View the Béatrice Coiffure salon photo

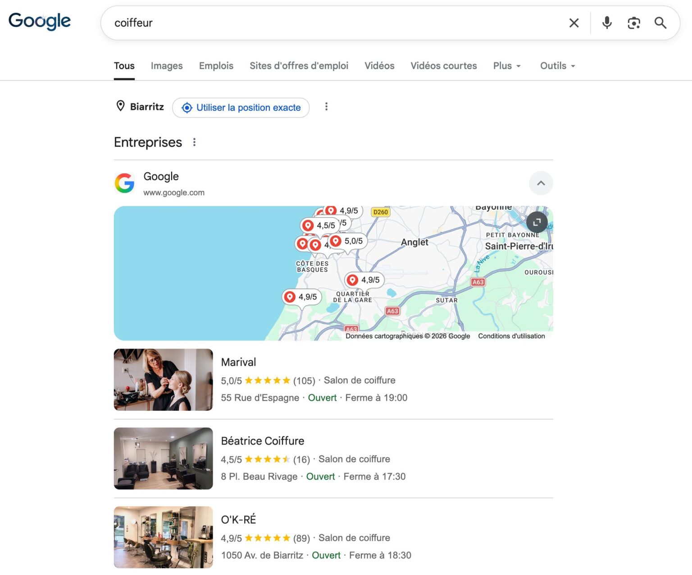(163, 458)
